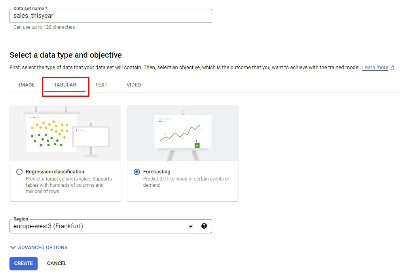This screenshot has height=280, width=400.
Task: Click the CANCEL button
Action: tap(57, 263)
